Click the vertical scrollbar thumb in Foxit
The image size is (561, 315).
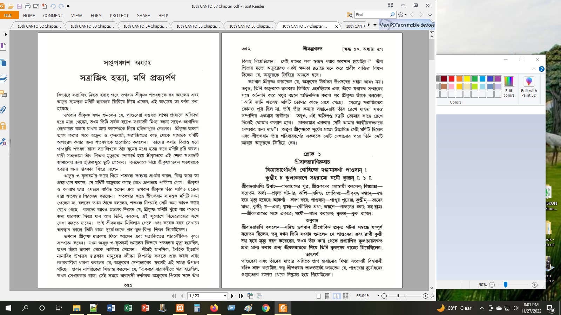(x=432, y=49)
